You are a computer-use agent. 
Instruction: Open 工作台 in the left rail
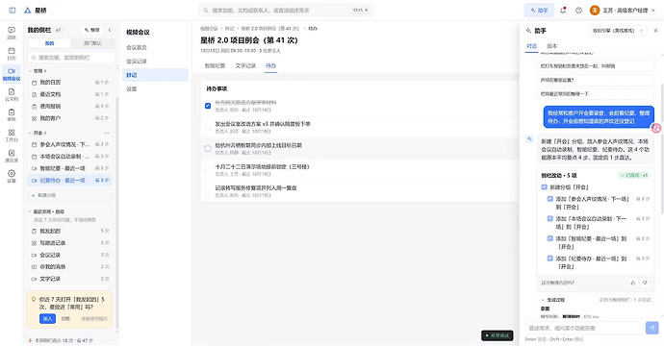pos(12,135)
